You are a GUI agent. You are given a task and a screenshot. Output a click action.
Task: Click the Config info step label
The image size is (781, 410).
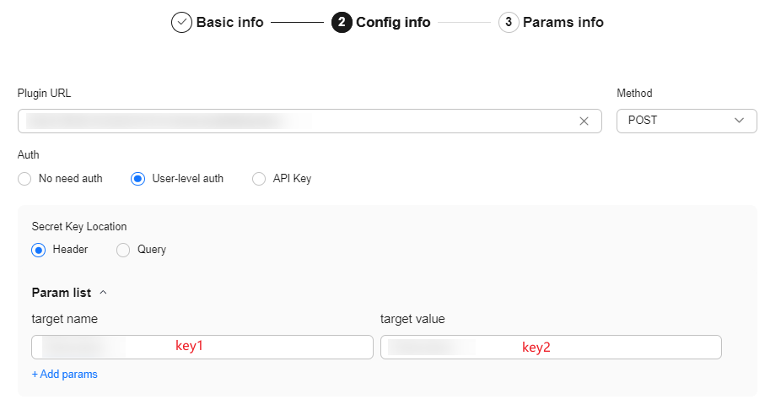click(x=393, y=23)
